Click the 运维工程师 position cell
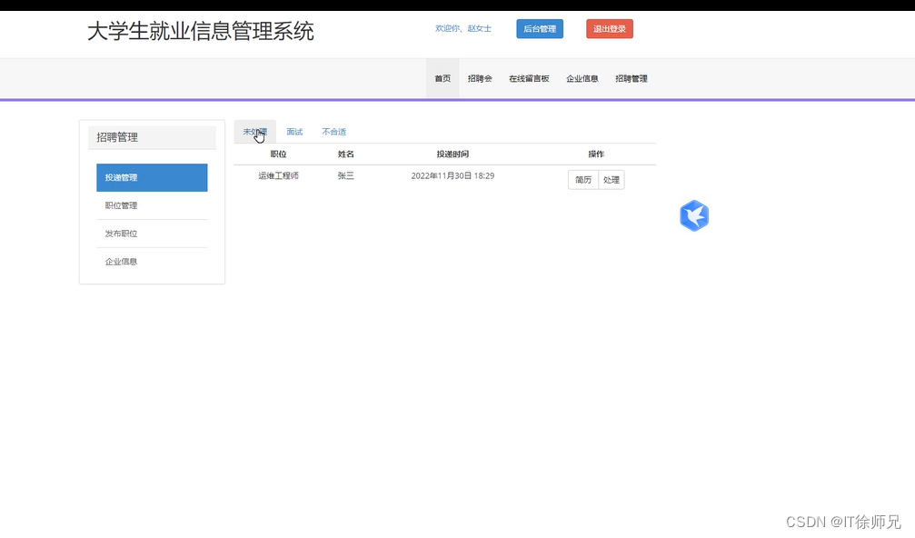Image resolution: width=915 pixels, height=538 pixels. (278, 175)
